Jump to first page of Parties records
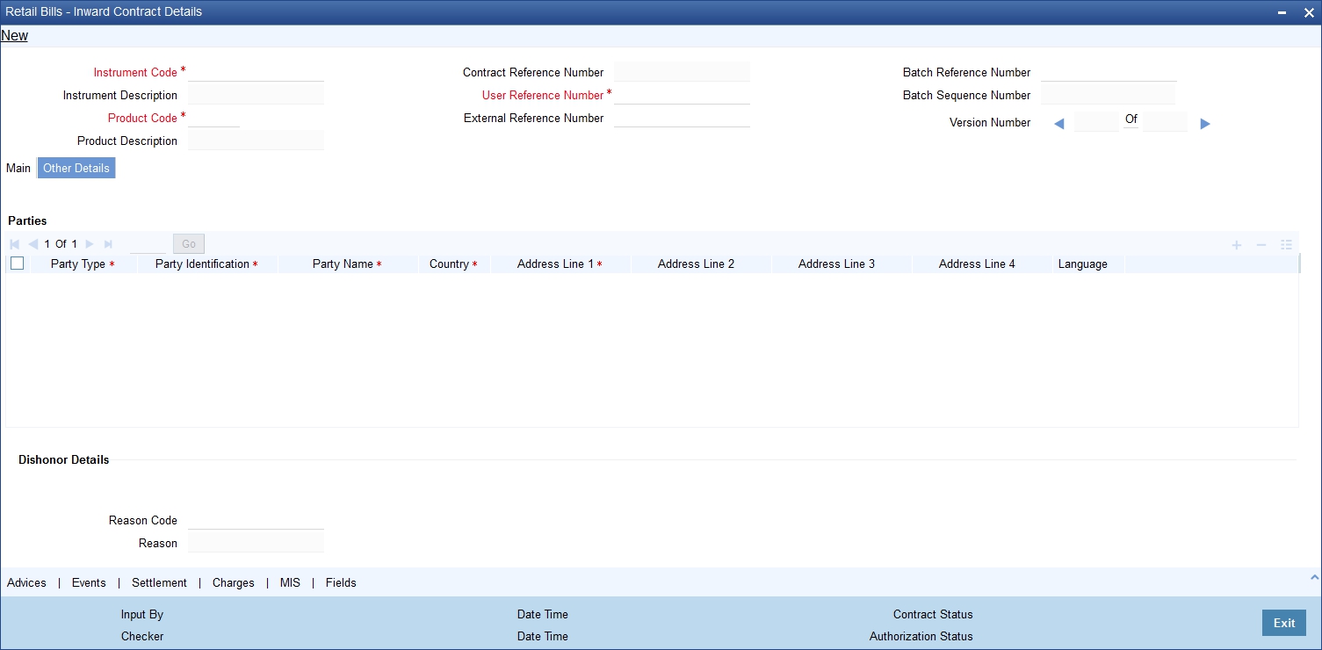Image resolution: width=1322 pixels, height=650 pixels. pyautogui.click(x=13, y=244)
